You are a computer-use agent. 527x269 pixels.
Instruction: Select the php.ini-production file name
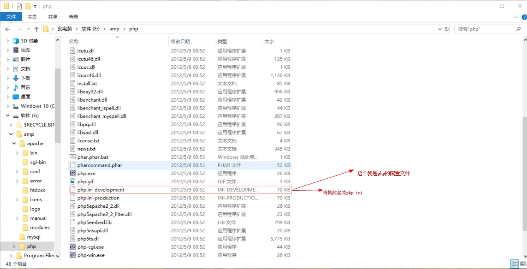[x=98, y=198]
